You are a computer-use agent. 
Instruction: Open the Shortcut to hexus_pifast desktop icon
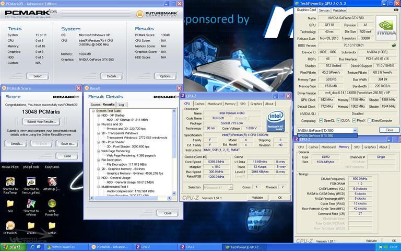(x=31, y=181)
